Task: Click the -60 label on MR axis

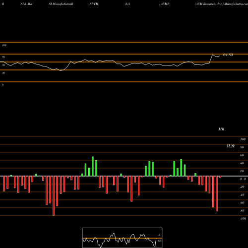Action: 242,203
